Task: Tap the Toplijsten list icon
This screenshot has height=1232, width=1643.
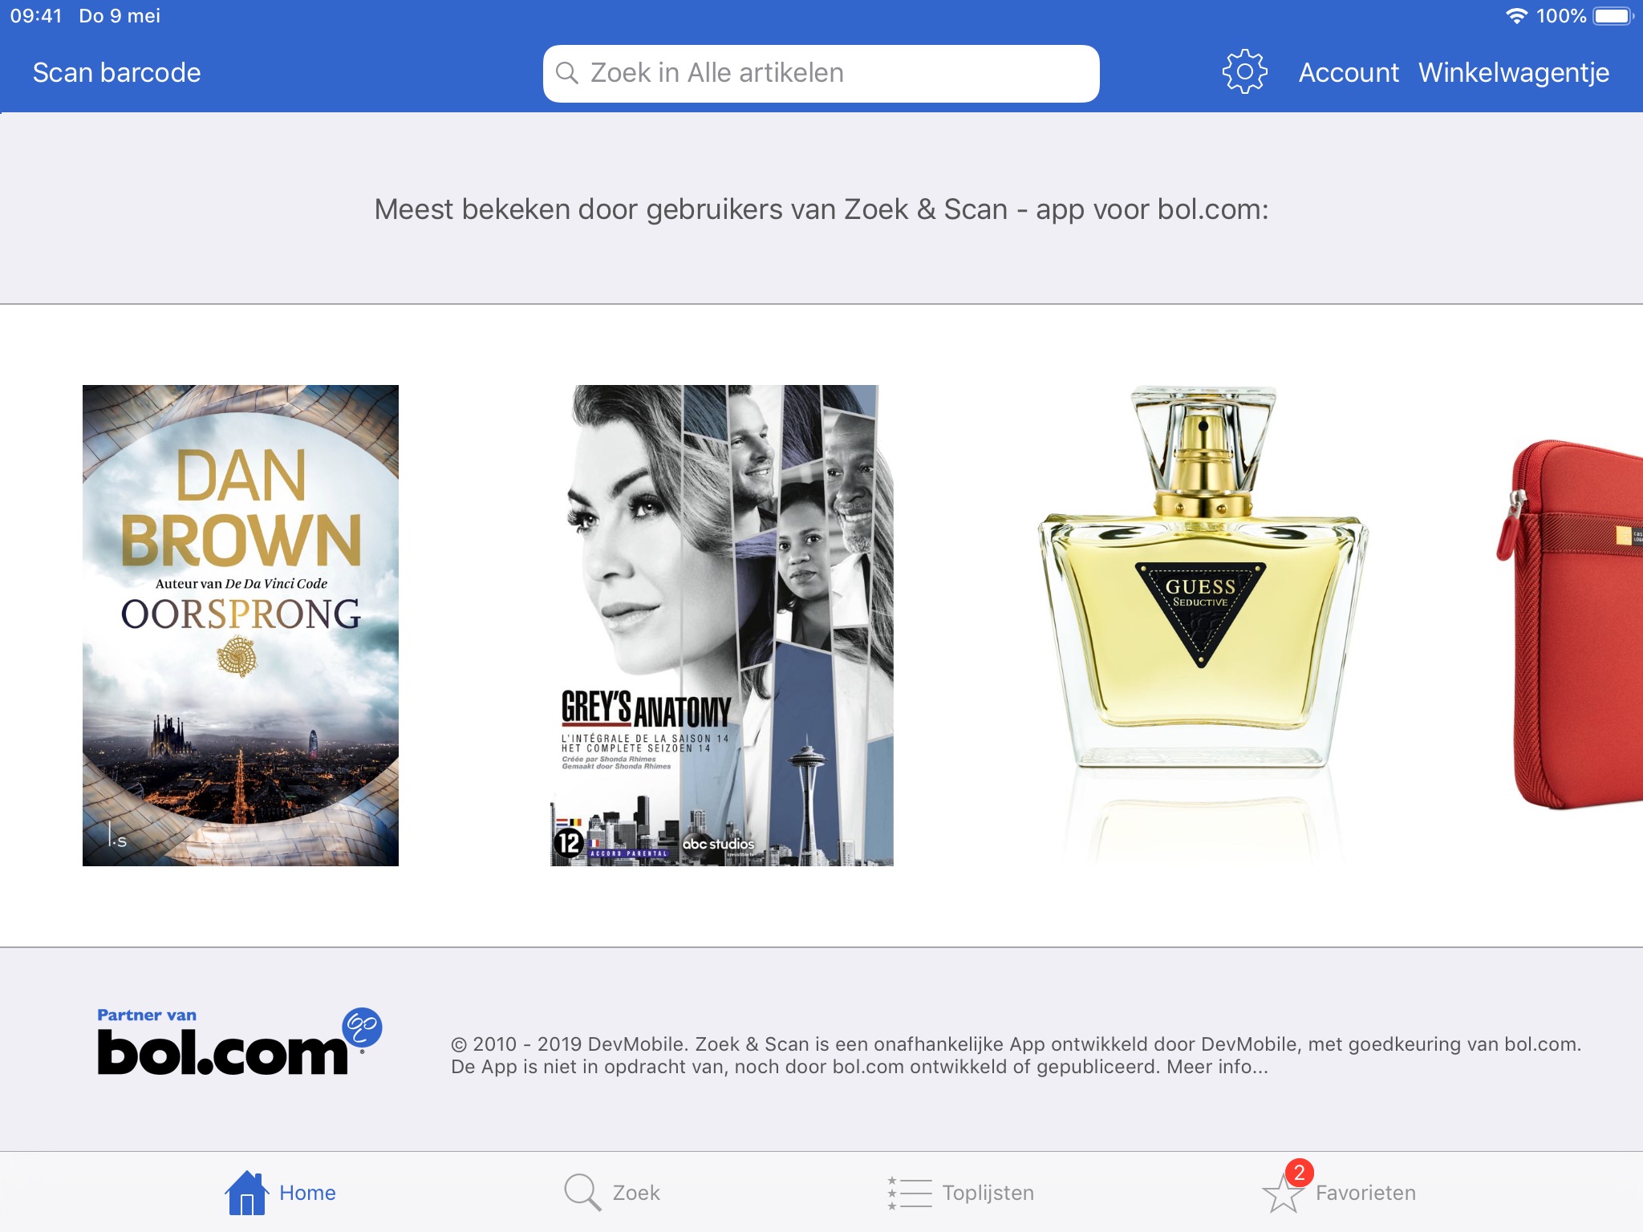Action: 910,1193
